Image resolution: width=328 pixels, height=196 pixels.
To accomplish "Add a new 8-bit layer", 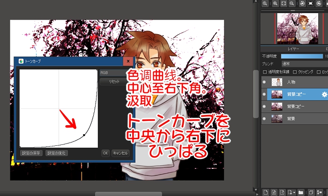I will tap(274, 192).
